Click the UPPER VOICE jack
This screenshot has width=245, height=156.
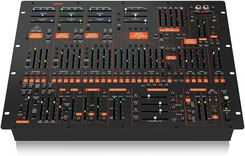tap(31, 86)
